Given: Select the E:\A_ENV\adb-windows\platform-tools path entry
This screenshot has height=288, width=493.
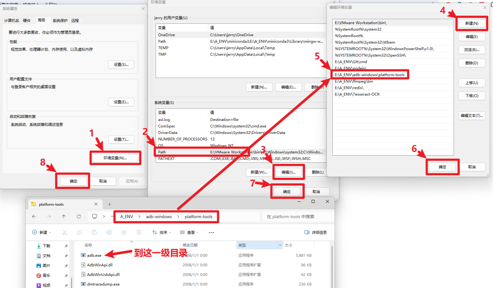Looking at the screenshot, I should [393, 75].
